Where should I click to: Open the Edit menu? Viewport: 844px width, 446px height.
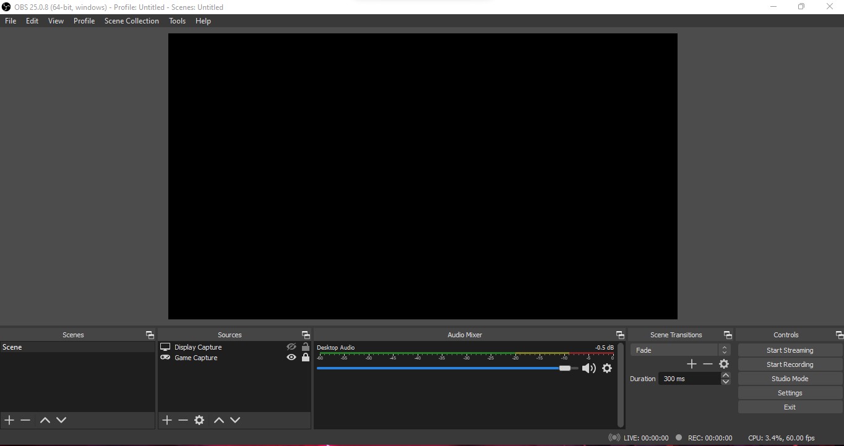[32, 21]
